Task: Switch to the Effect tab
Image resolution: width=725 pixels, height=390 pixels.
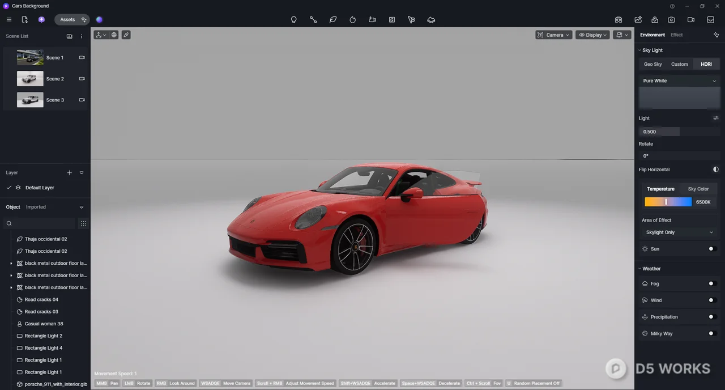Action: [676, 35]
